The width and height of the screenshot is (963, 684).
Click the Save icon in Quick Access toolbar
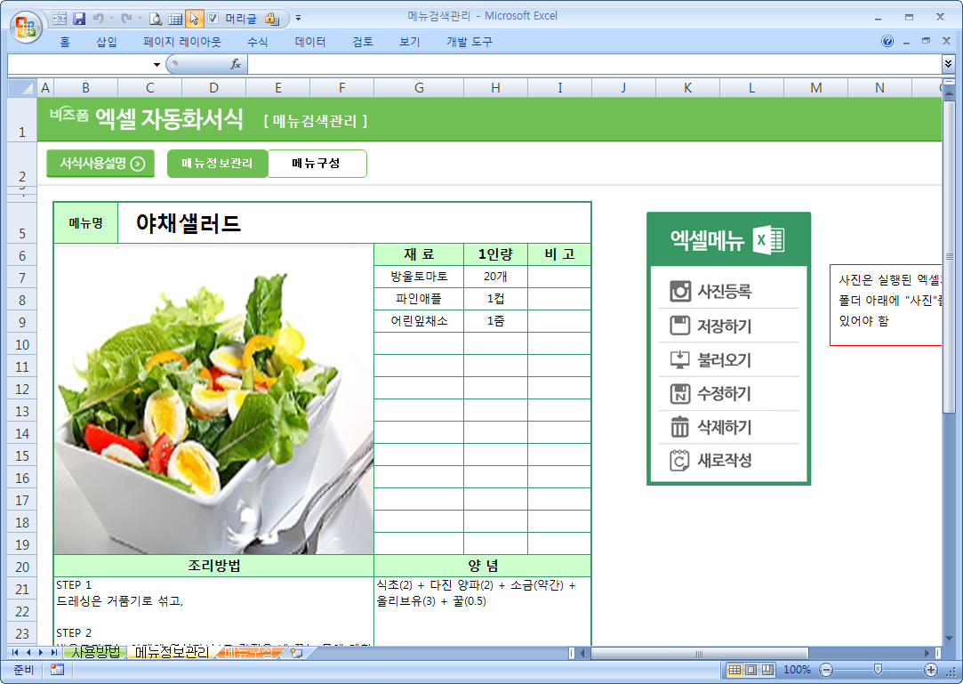79,19
